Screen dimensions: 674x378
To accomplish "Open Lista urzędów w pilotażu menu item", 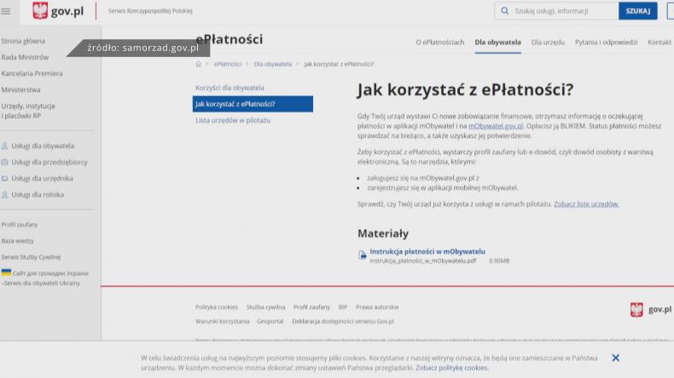I will [233, 120].
